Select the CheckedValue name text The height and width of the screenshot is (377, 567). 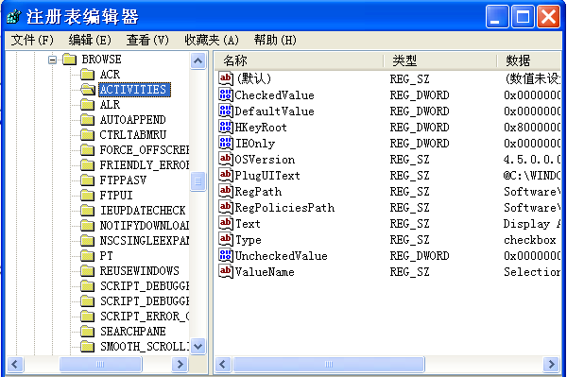(274, 95)
